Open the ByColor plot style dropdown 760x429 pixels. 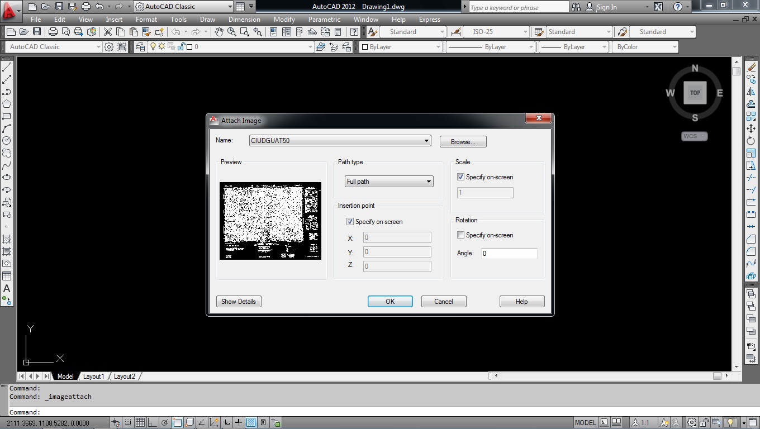click(x=645, y=47)
